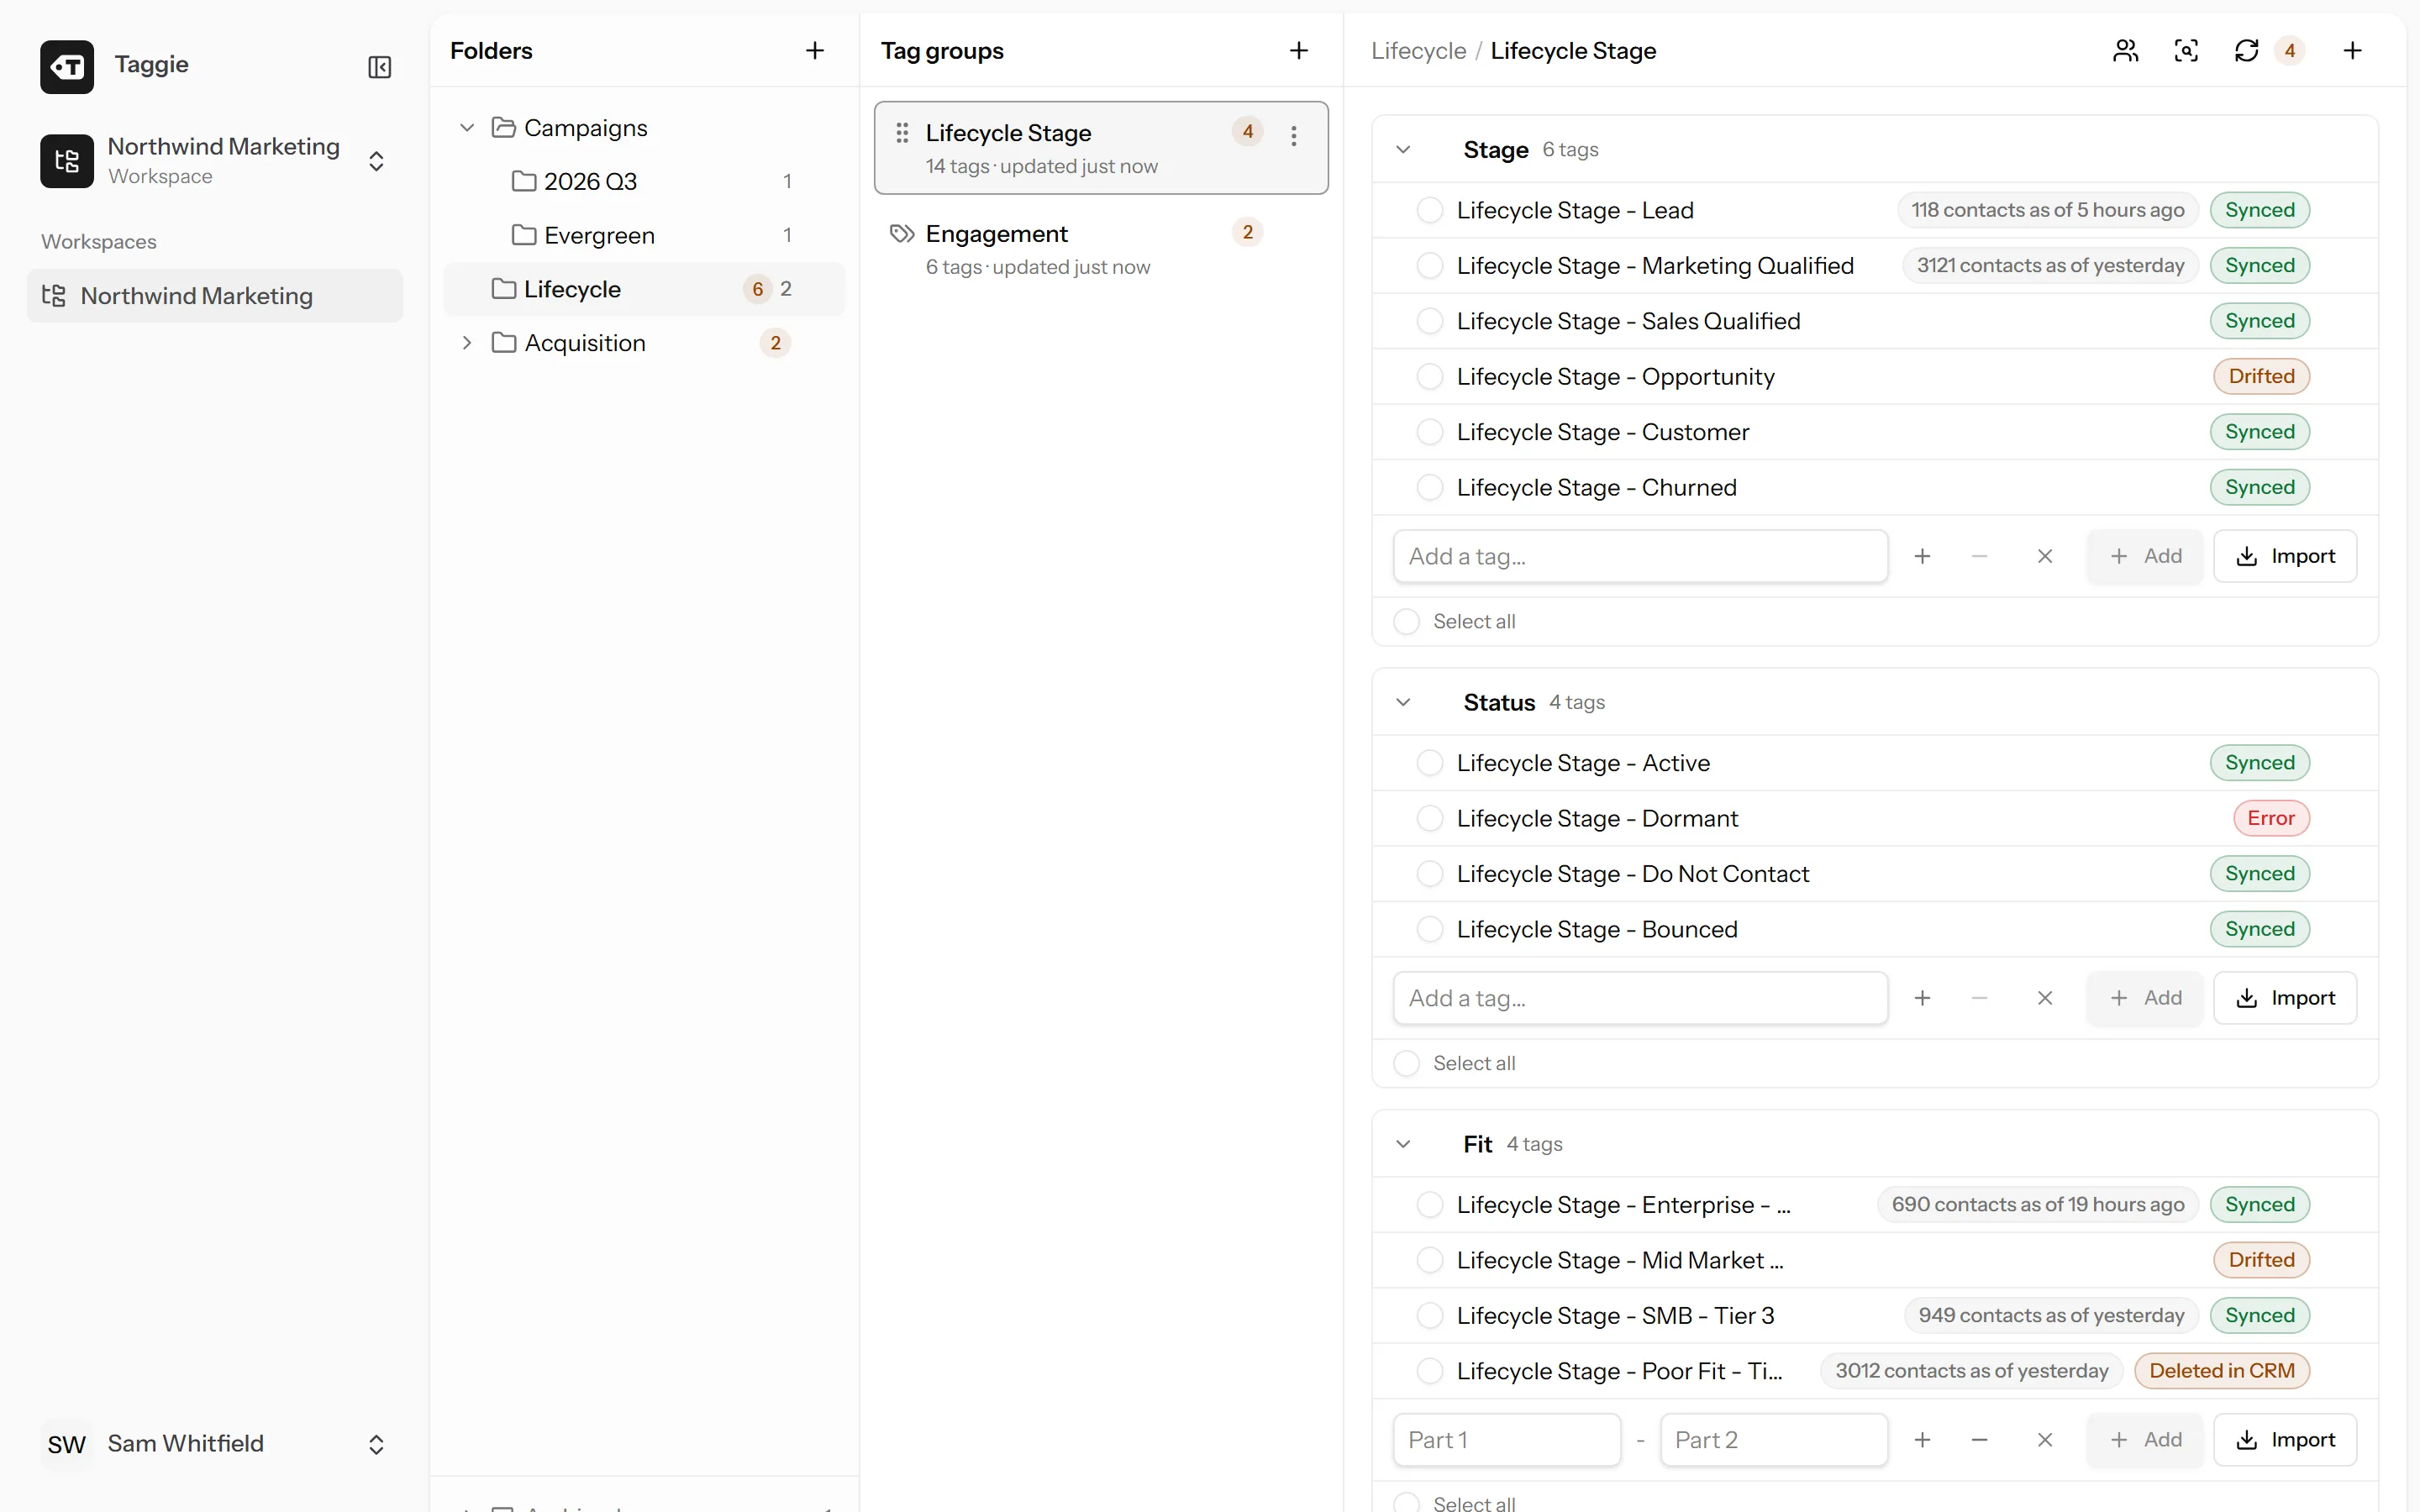The width and height of the screenshot is (2420, 1512).
Task: Collapse the Fit section
Action: [x=1403, y=1144]
